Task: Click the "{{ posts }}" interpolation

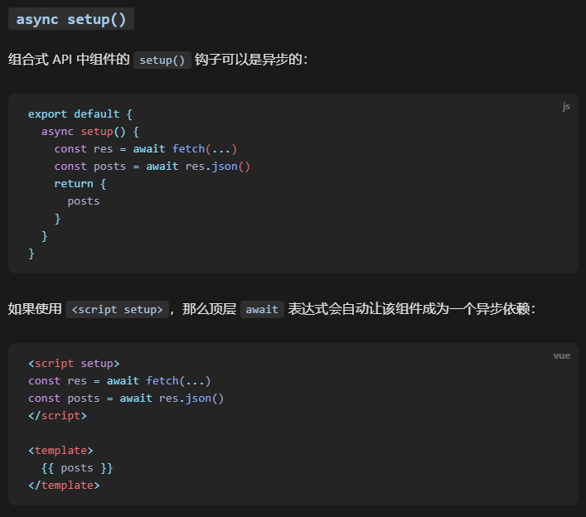Action: click(x=77, y=468)
